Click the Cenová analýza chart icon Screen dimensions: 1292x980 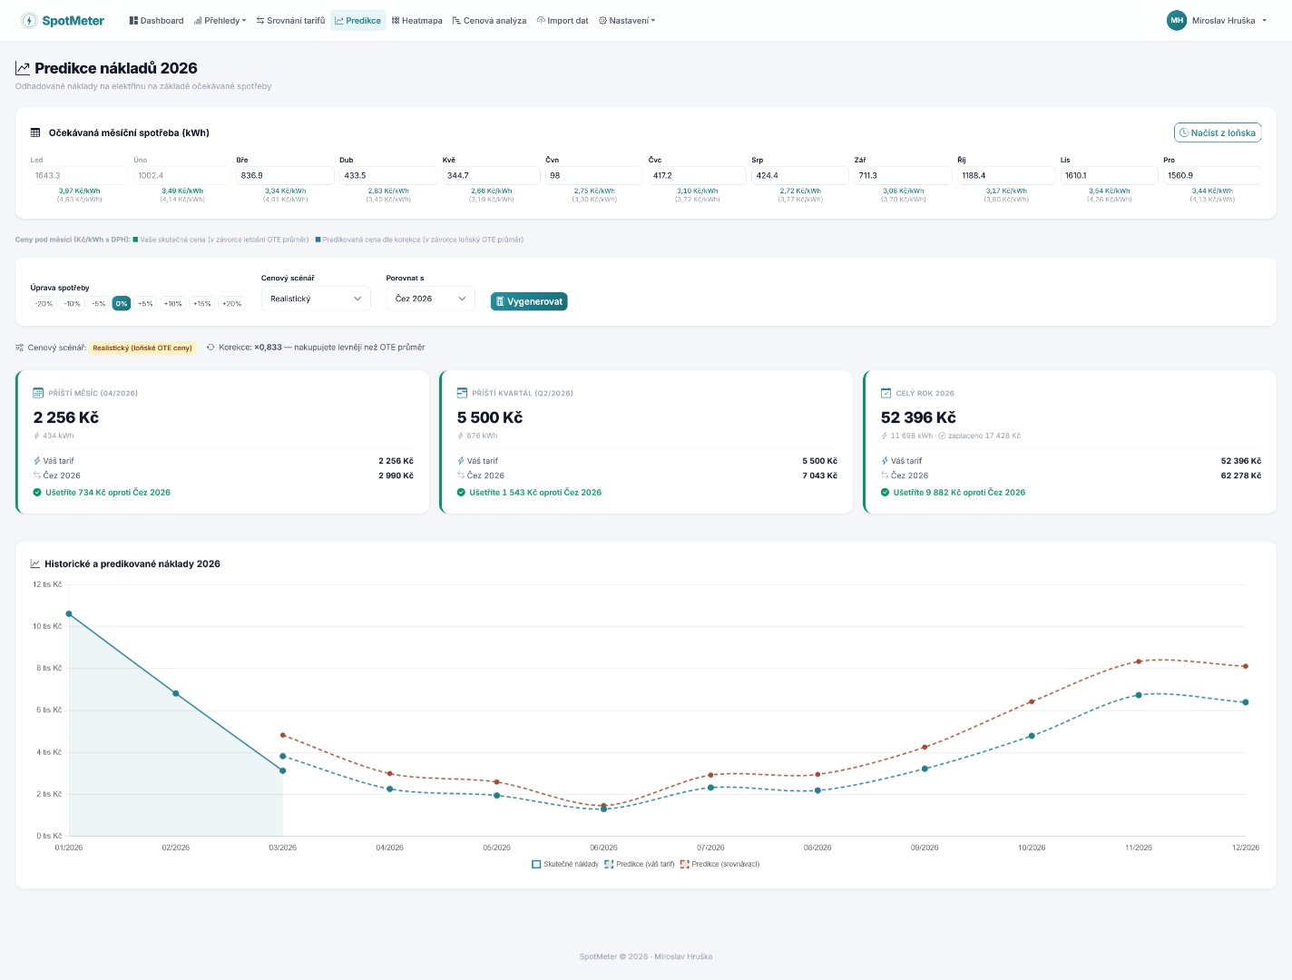point(456,20)
